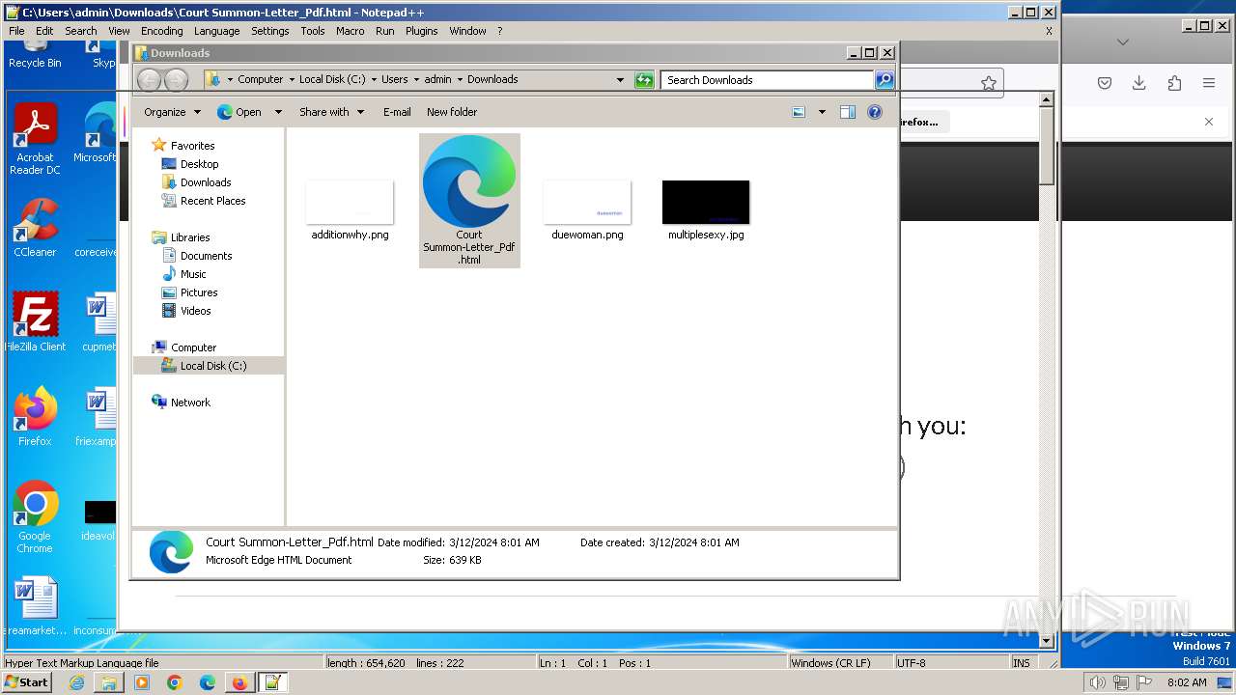Click the Windows Start button
This screenshot has height=695, width=1236.
26,682
